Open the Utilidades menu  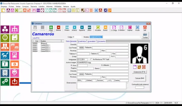(x=58, y=6)
